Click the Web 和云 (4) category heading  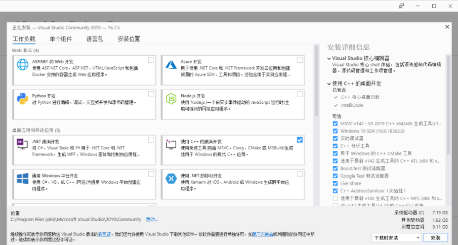coord(25,51)
